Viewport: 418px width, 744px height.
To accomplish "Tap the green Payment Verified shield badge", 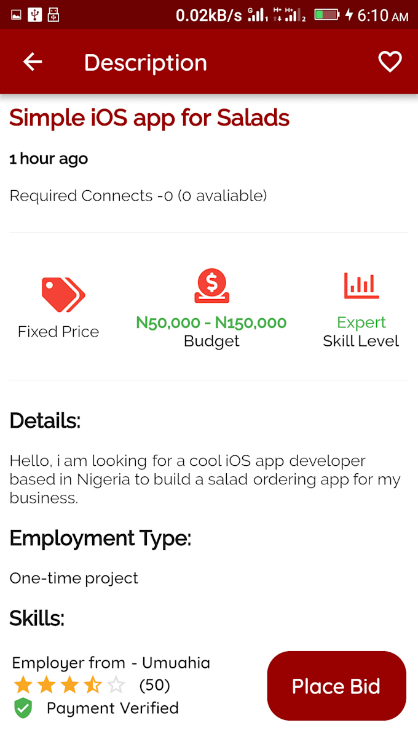I will 23,708.
